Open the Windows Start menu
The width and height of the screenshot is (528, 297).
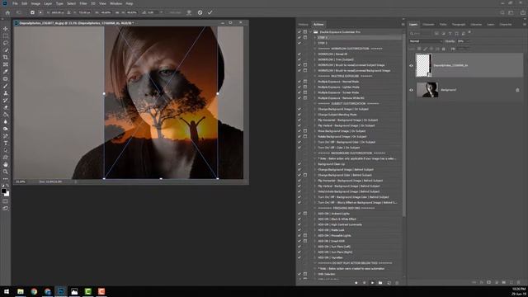[7, 291]
